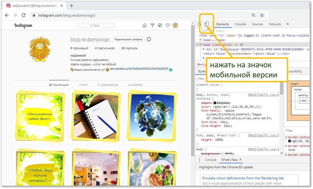Click the zoom magnifier in address bar
Image resolution: width=313 pixels, height=189 pixels.
(254, 15)
